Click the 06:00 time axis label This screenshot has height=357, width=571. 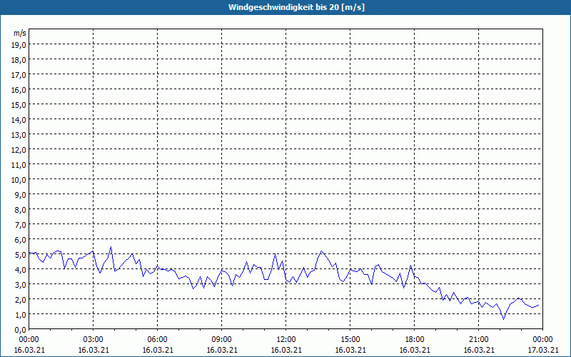click(x=157, y=340)
